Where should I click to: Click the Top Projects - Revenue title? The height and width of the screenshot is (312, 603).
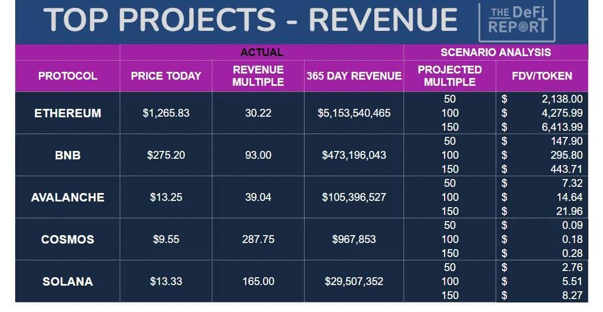251,20
